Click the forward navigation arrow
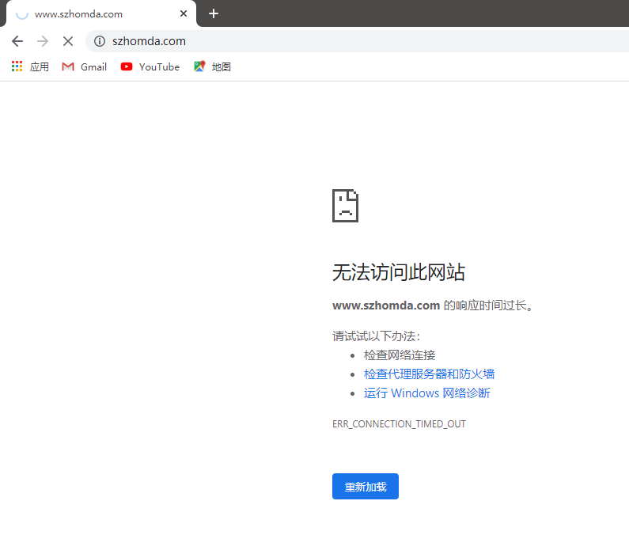 point(43,41)
